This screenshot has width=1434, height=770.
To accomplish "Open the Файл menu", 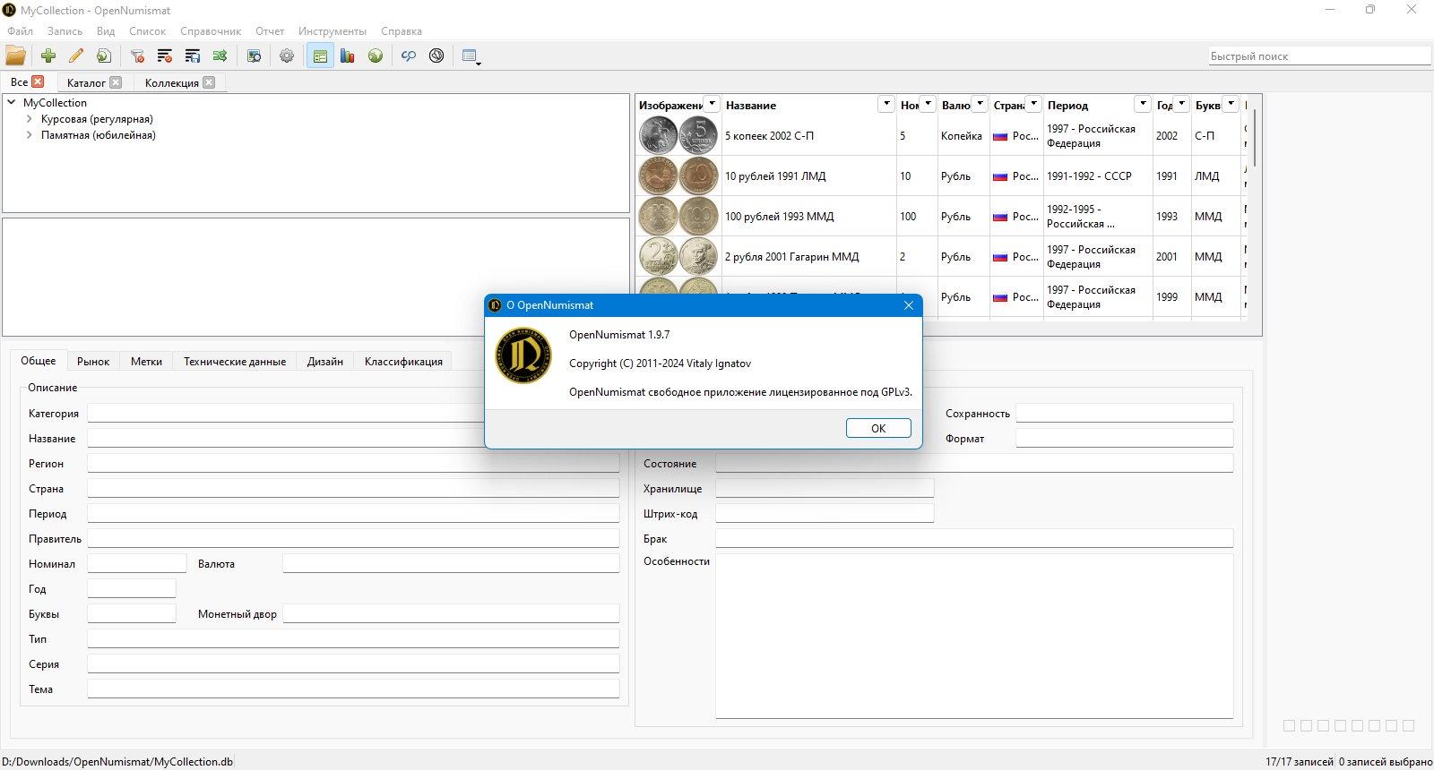I will tap(21, 30).
